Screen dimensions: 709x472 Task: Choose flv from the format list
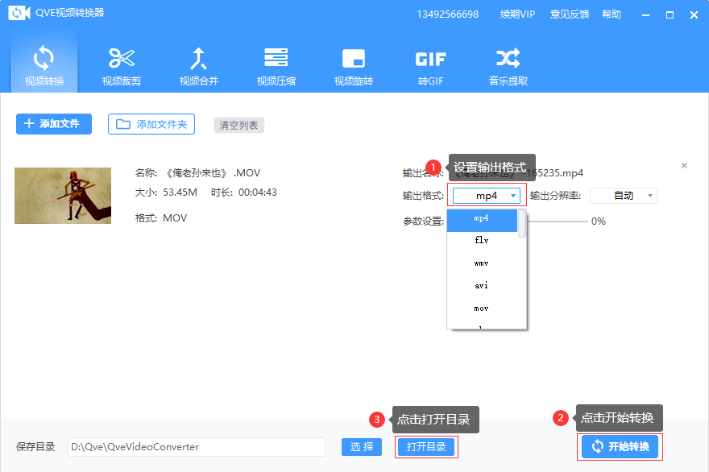481,240
